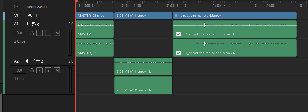Mute the A2 audio track

[57, 70]
